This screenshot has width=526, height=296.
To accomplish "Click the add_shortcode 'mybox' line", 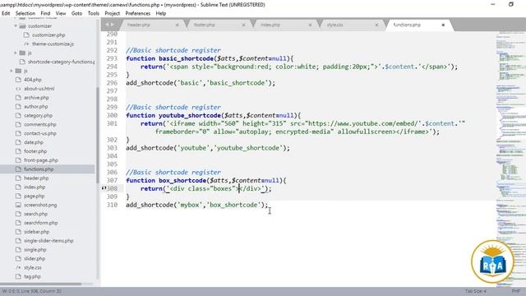I will pyautogui.click(x=197, y=205).
